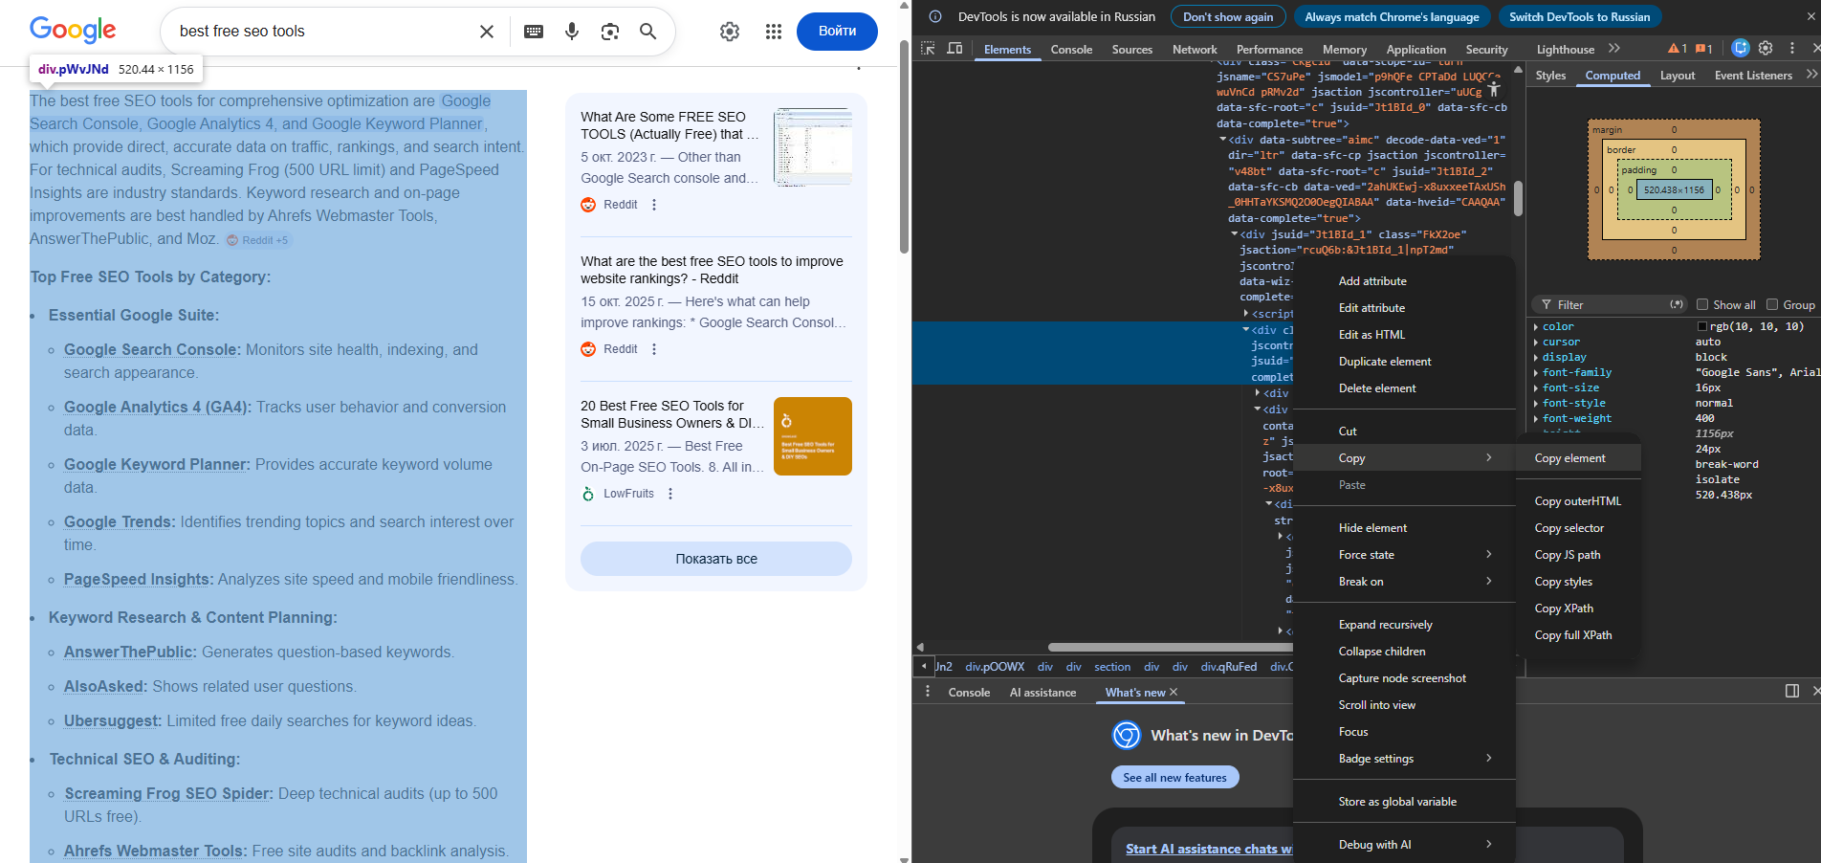Switch to the Network tab in DevTools

1195,49
